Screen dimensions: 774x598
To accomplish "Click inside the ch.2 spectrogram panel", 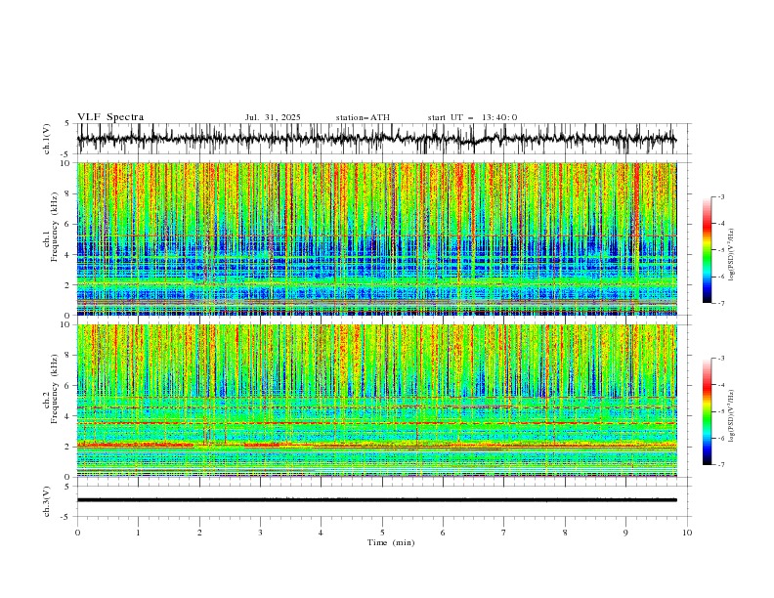I will pos(376,401).
